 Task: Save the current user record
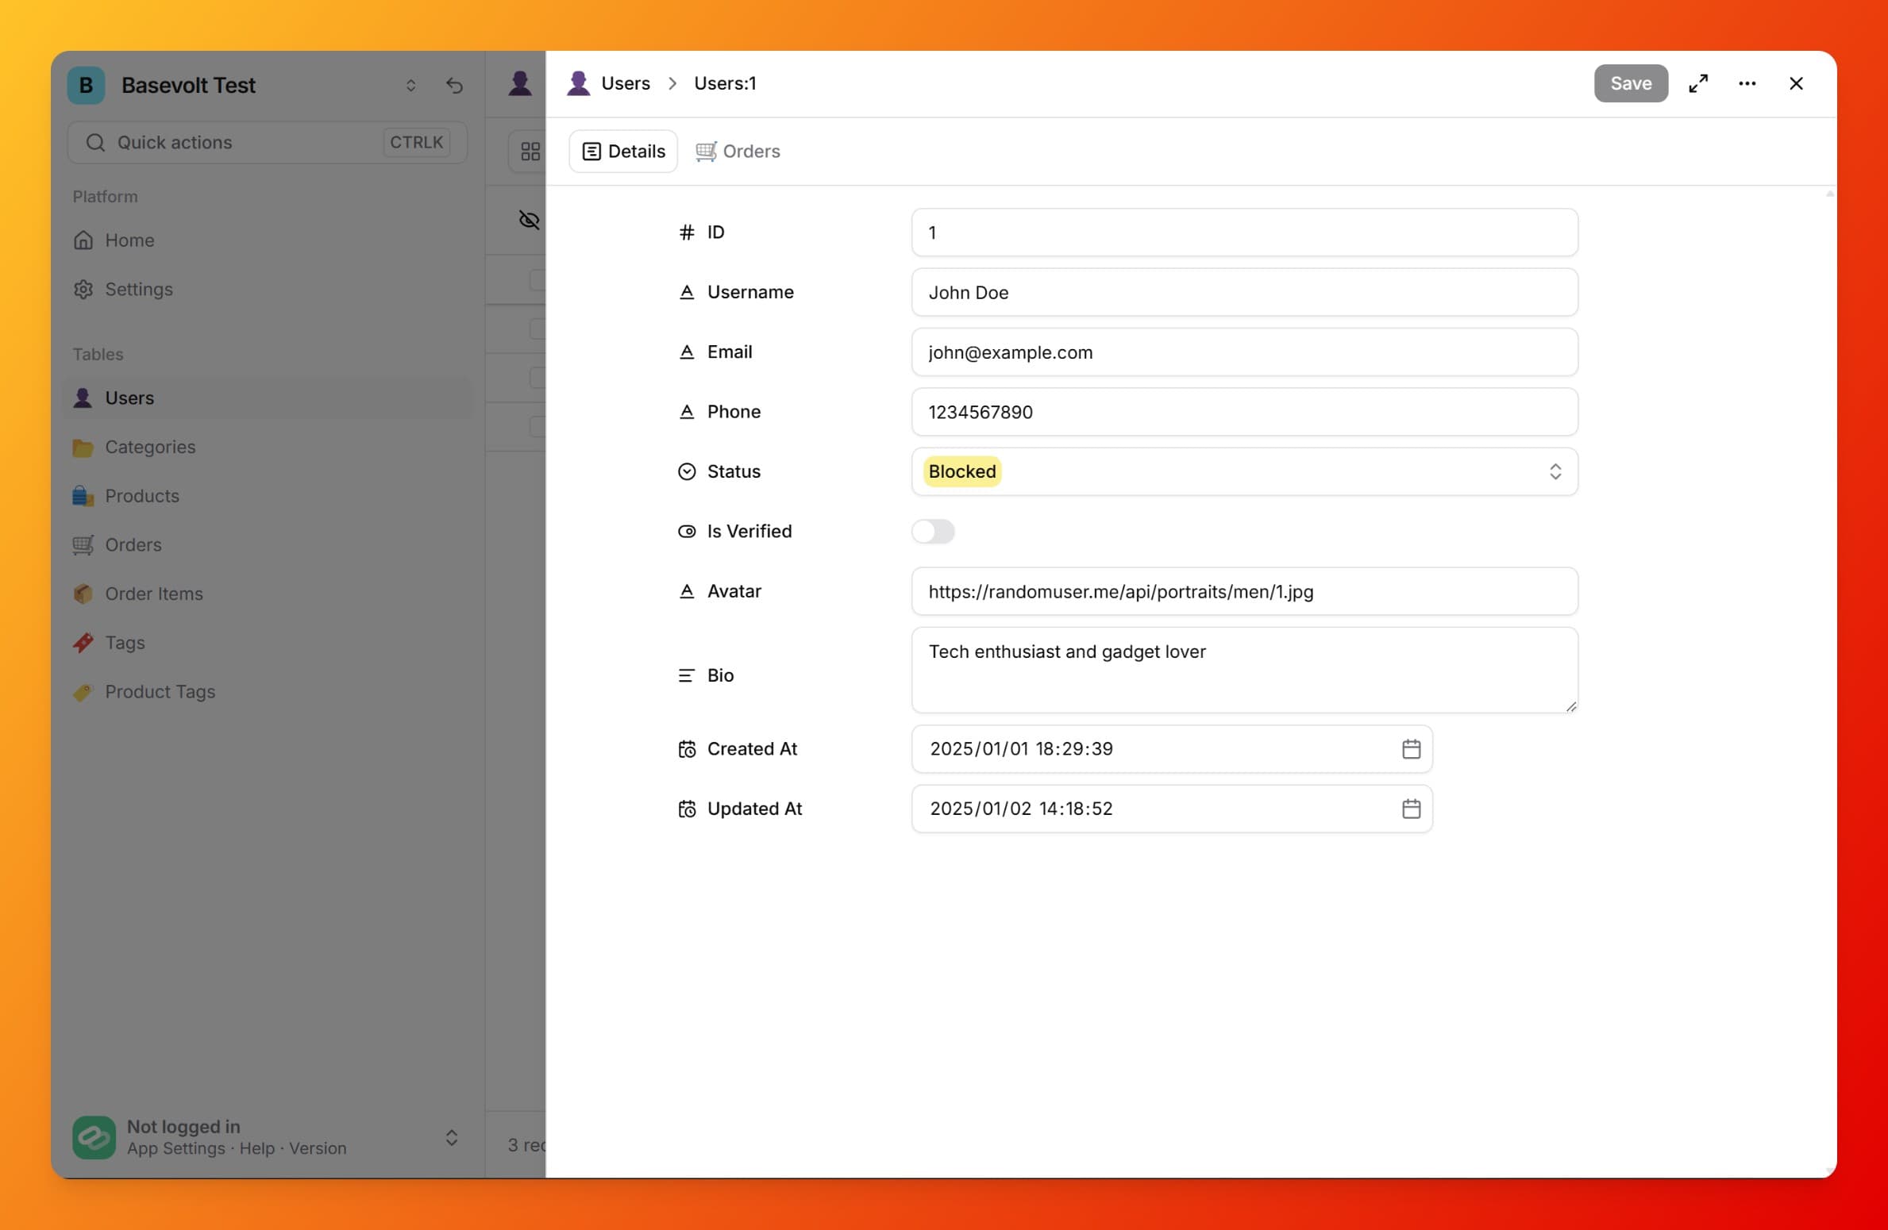point(1629,83)
